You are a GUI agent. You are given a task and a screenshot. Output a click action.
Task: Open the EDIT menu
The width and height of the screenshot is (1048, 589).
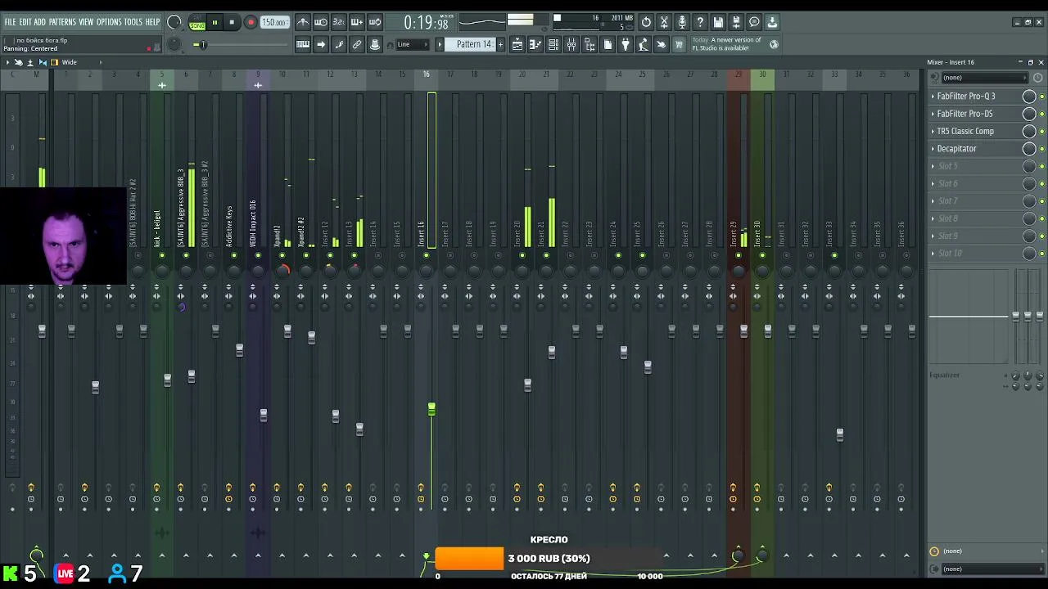pos(25,22)
